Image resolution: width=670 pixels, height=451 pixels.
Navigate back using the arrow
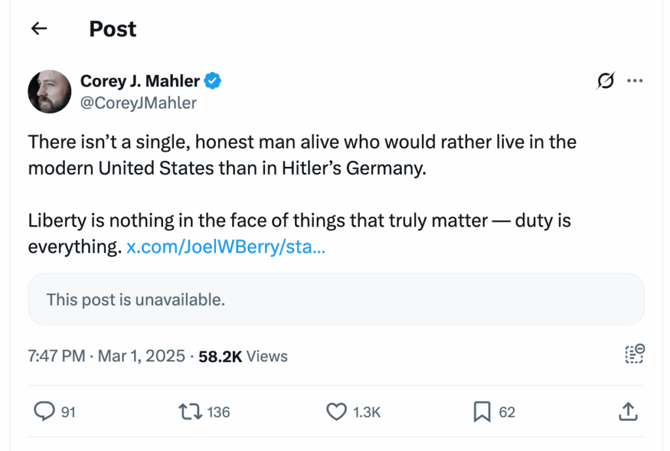click(39, 28)
